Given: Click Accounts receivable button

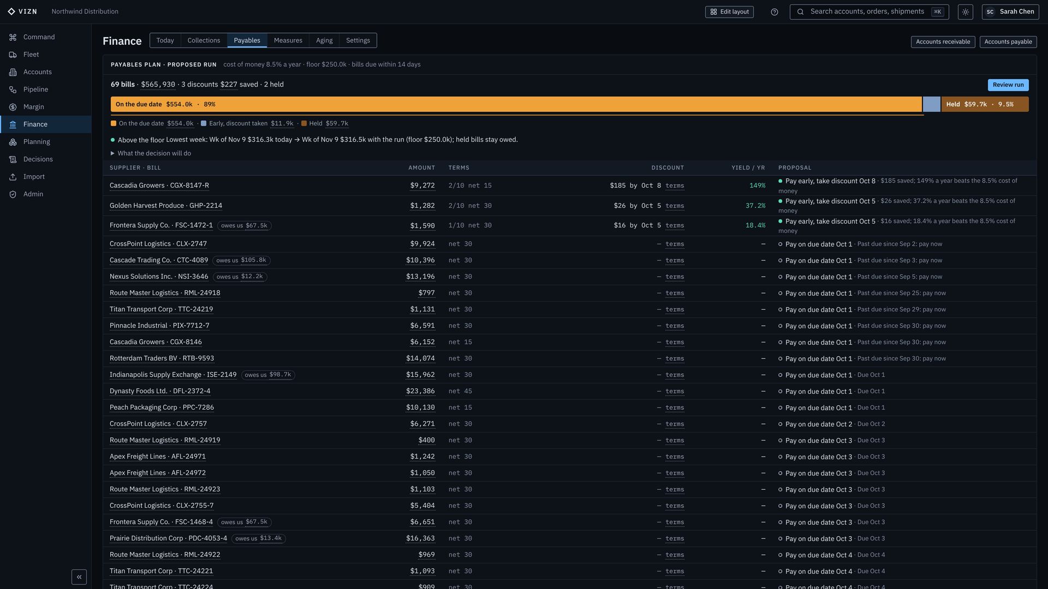Looking at the screenshot, I should tap(943, 42).
